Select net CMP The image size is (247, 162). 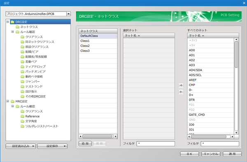pos(211,85)
